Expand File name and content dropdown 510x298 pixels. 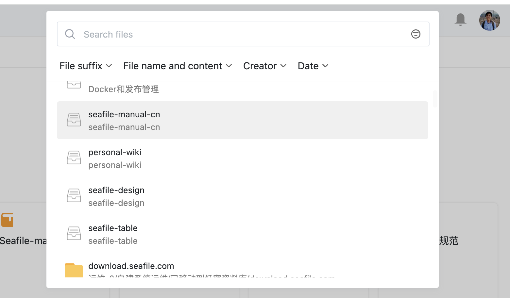click(178, 66)
